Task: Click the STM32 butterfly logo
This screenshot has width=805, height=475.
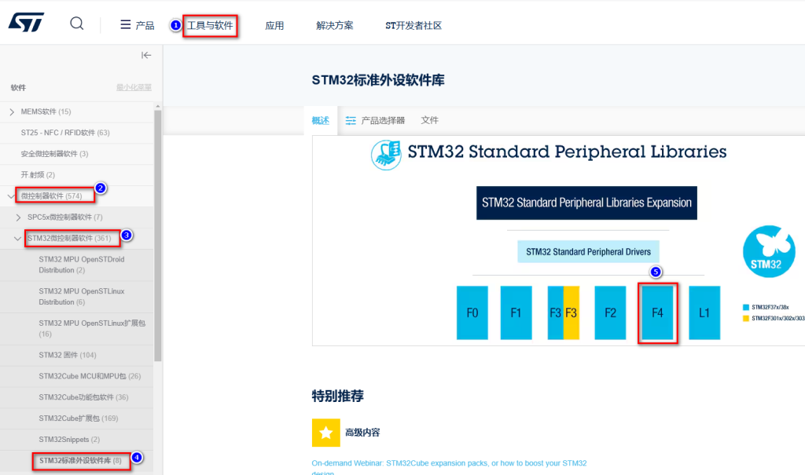Action: tap(769, 251)
